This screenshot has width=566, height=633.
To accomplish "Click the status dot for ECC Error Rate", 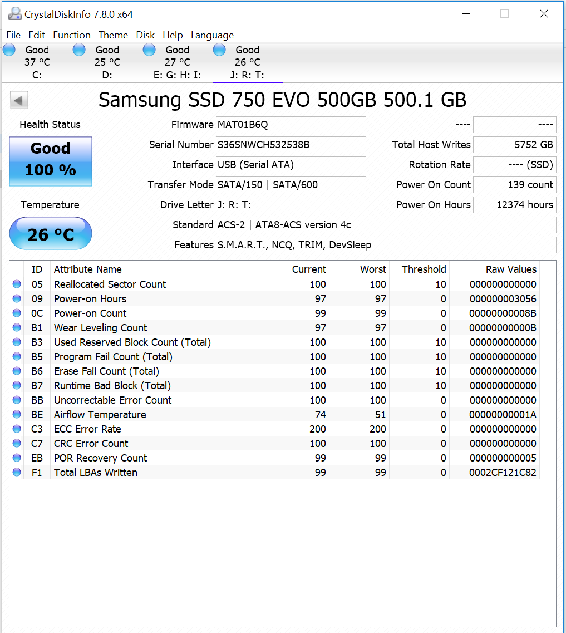I will (17, 429).
